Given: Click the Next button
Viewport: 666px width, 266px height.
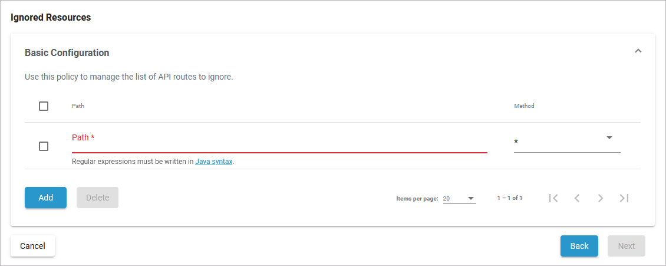Looking at the screenshot, I should 626,246.
